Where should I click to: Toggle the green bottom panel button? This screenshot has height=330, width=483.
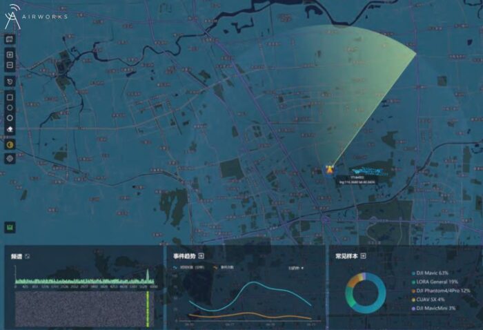[x=10, y=227]
